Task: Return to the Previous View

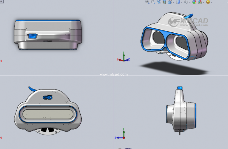Action: (x=159, y=2)
